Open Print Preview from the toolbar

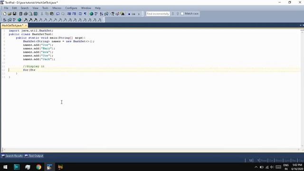click(30, 14)
